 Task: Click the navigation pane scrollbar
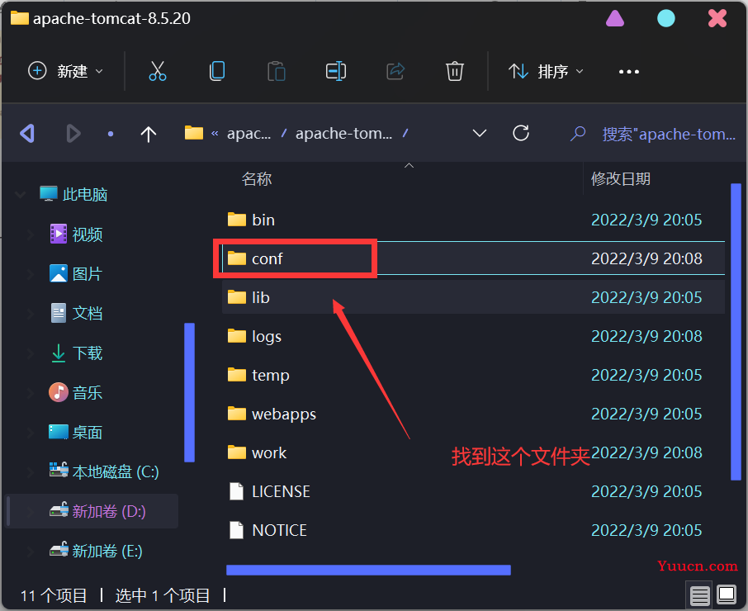(x=189, y=392)
